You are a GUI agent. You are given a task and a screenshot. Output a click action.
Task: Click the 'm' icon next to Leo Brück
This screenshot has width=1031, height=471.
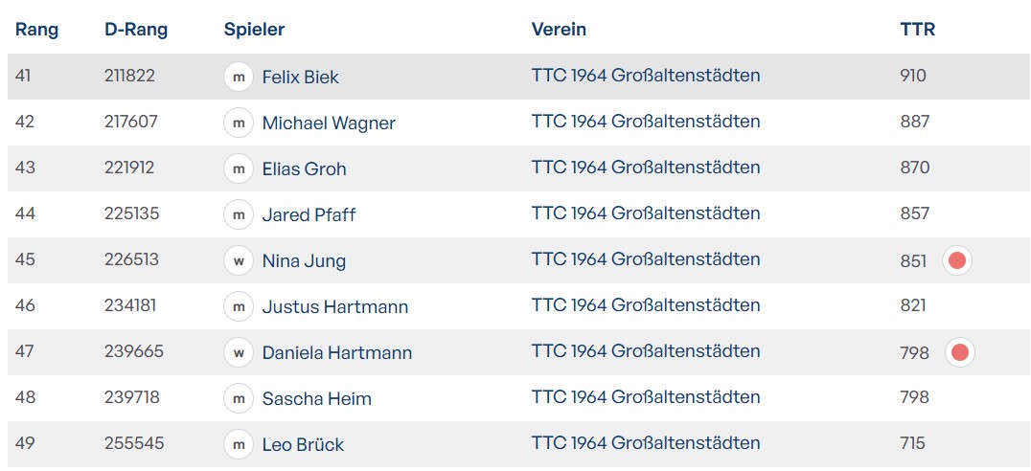click(239, 444)
